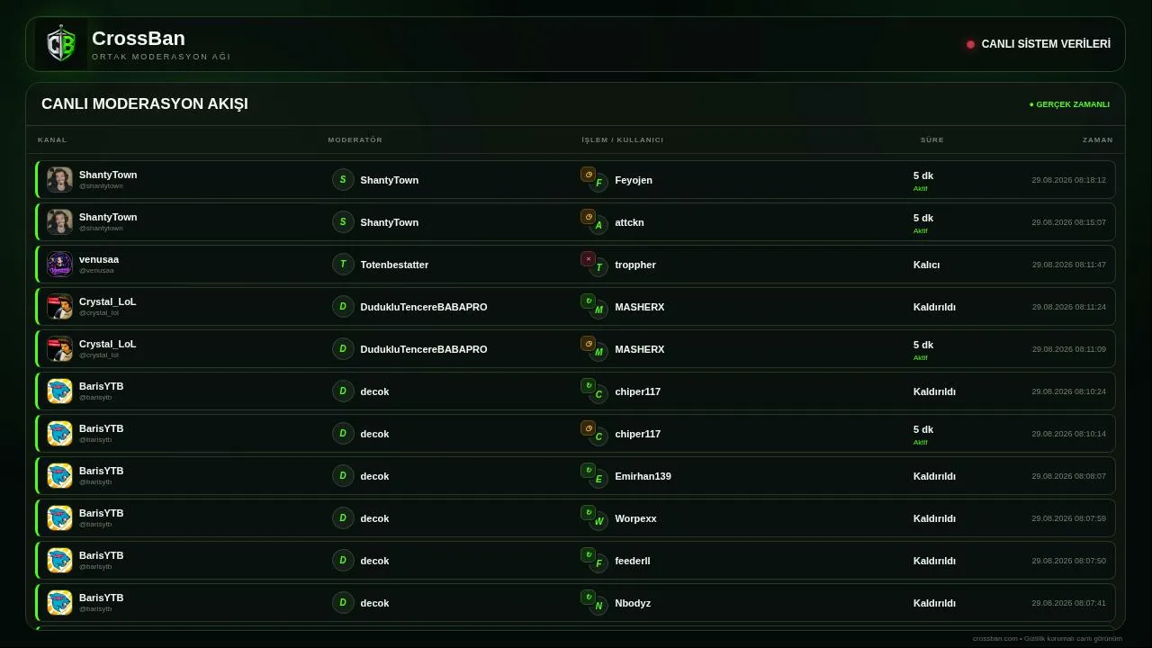Click the ZAMAN column header
This screenshot has width=1152, height=648.
point(1098,139)
